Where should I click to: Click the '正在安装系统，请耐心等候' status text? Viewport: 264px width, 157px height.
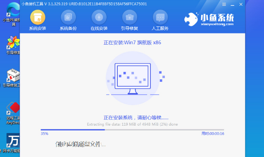pos(136,118)
